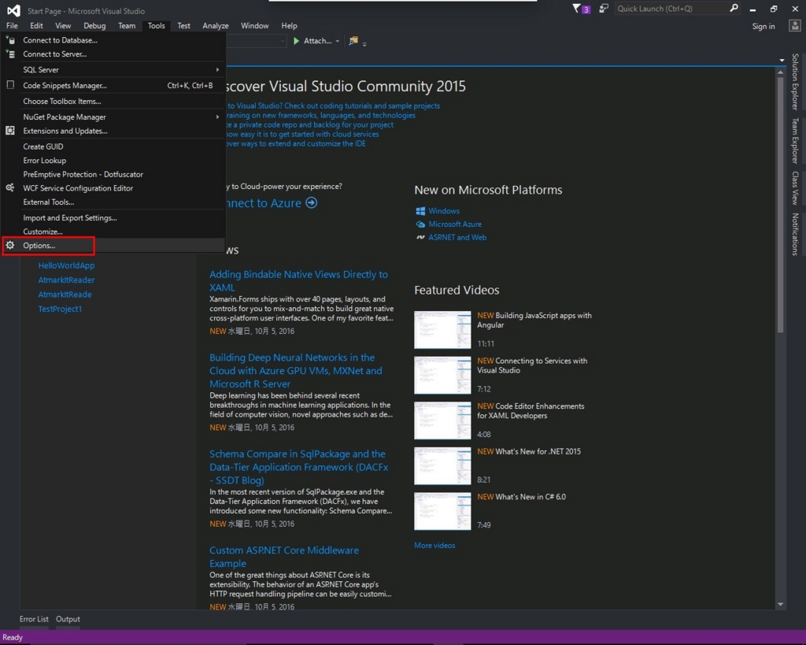The width and height of the screenshot is (806, 645).
Task: Play What's New in C# 6.0 thumbnail
Action: 442,511
